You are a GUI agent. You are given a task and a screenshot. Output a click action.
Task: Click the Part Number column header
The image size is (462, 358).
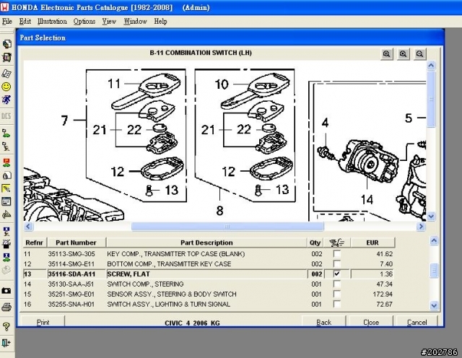click(x=76, y=243)
